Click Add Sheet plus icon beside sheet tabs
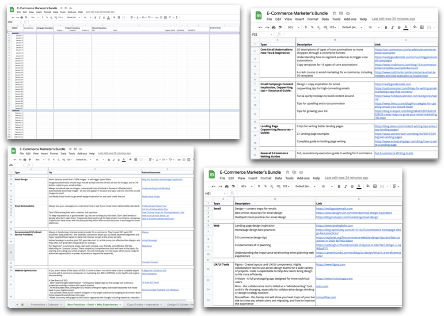444x316 pixels. coord(17,305)
